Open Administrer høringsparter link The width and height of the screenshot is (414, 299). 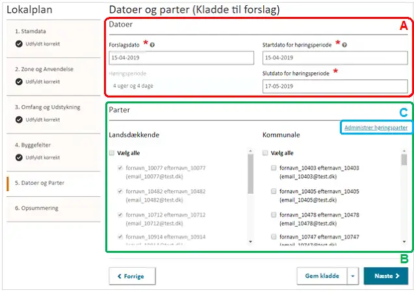pyautogui.click(x=376, y=127)
